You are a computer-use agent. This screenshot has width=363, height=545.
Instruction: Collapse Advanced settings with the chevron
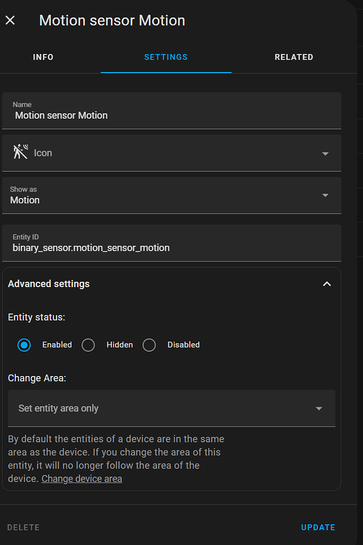[x=327, y=284]
